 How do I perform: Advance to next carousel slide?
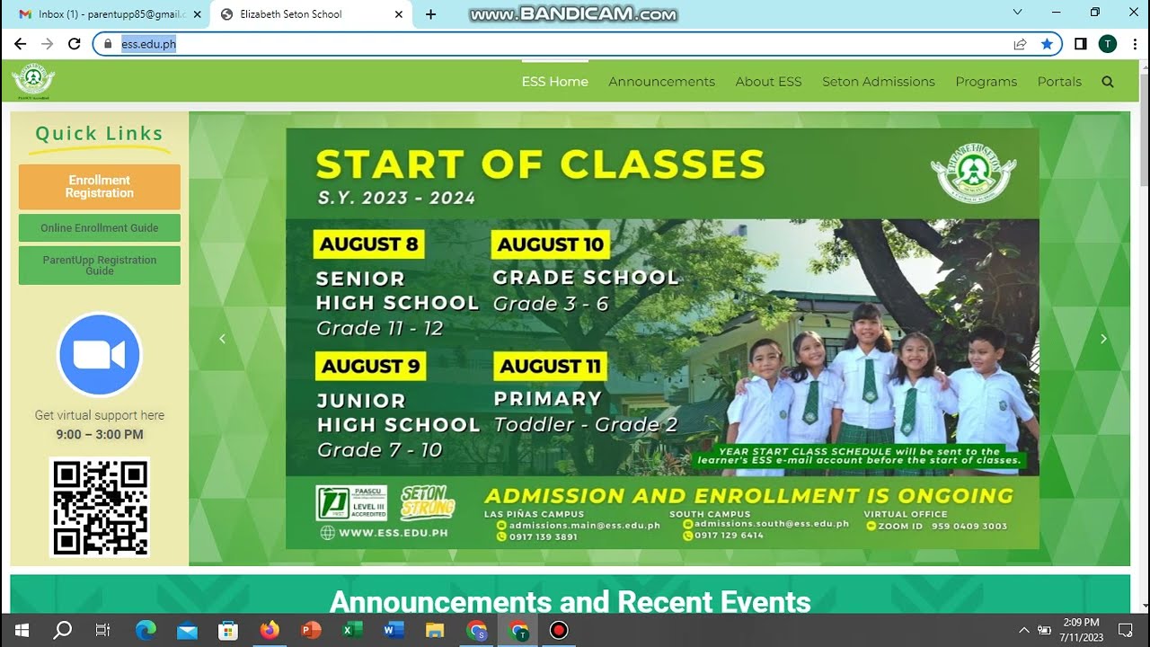click(1103, 339)
